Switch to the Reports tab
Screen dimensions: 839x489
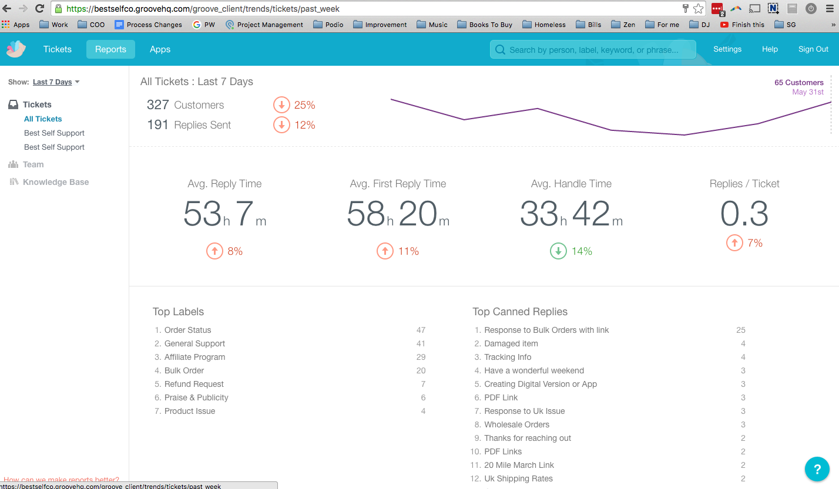(110, 49)
